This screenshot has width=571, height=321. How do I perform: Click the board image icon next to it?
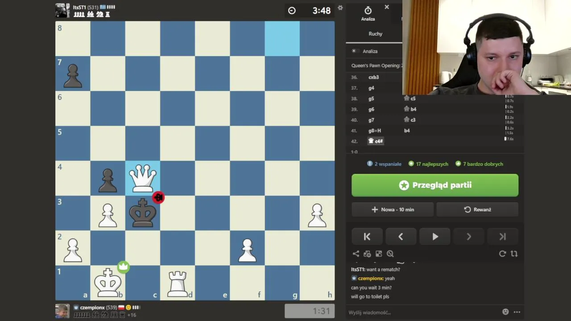[x=379, y=254]
